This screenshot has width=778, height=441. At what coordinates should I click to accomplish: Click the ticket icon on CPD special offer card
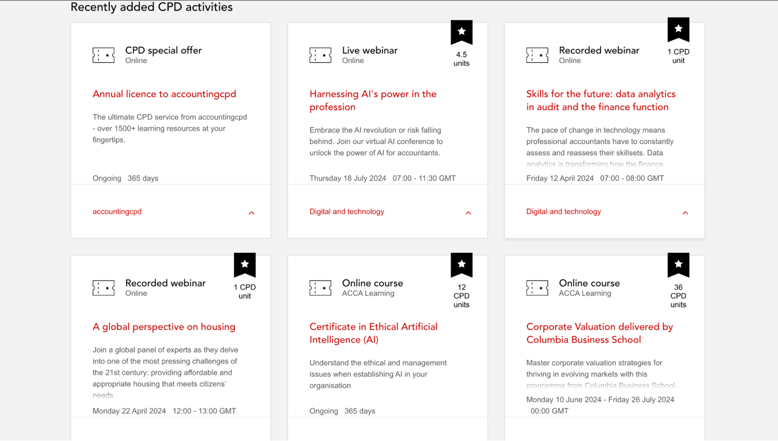[x=103, y=55]
